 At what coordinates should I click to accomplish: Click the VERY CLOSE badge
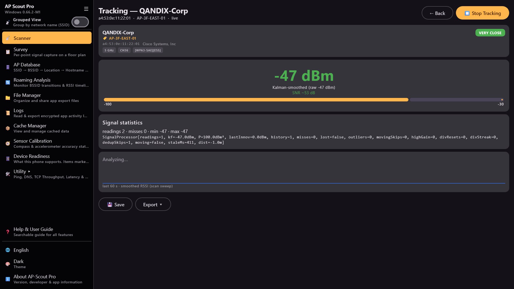pyautogui.click(x=490, y=33)
